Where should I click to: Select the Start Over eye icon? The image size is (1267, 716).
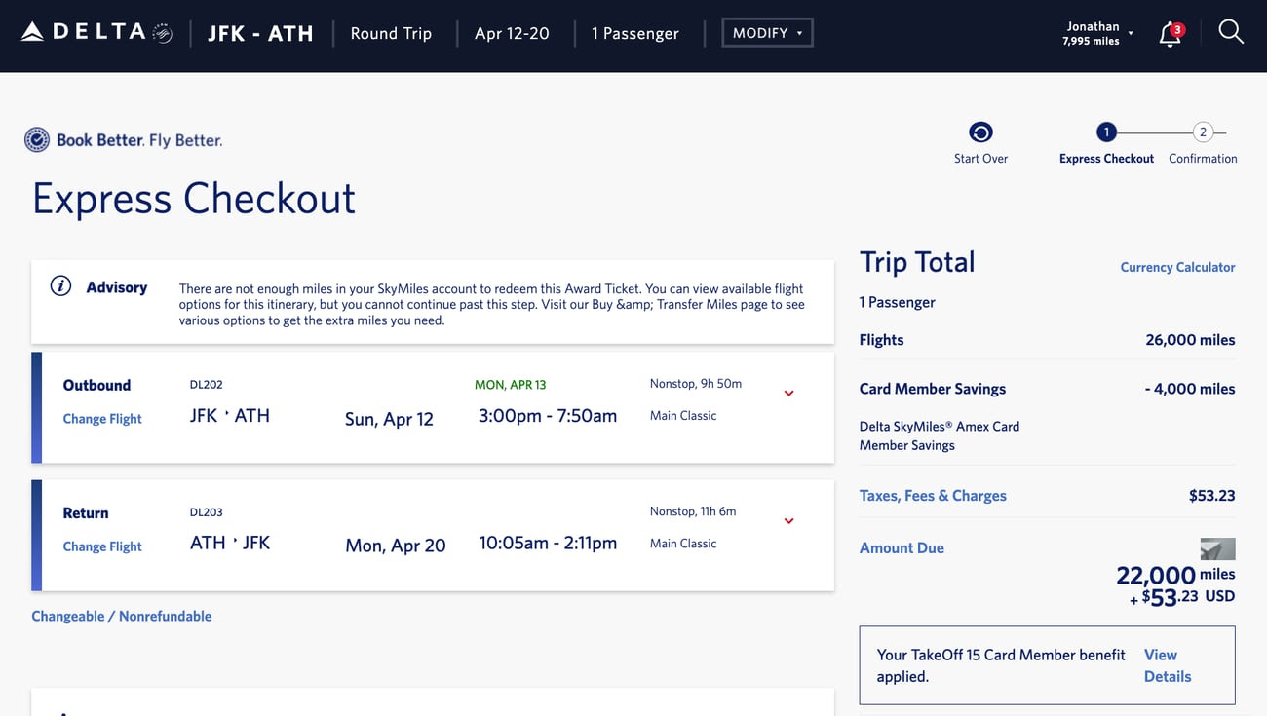980,131
